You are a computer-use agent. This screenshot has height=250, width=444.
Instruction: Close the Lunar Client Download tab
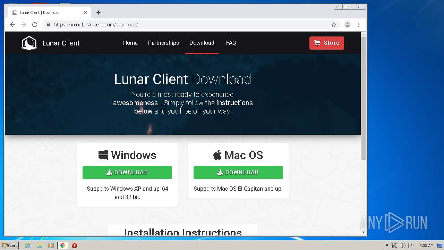(85, 12)
